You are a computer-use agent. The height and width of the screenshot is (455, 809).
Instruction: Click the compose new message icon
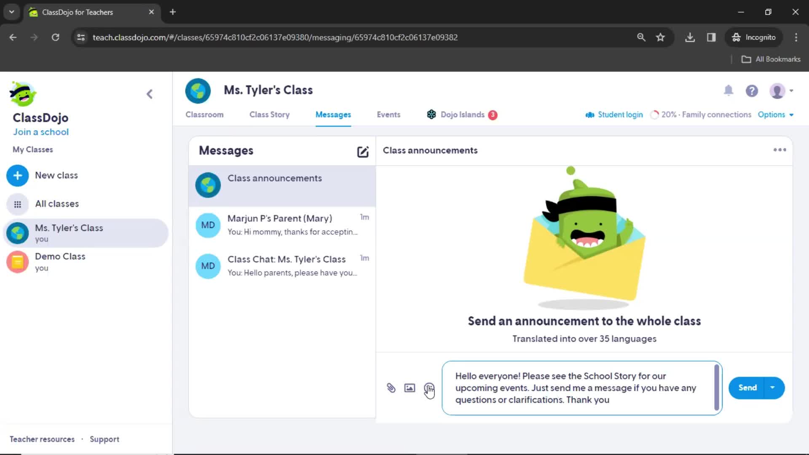362,150
